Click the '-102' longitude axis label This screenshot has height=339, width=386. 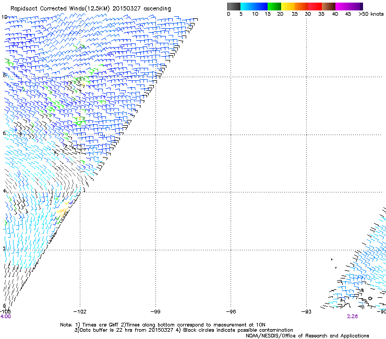(80, 312)
